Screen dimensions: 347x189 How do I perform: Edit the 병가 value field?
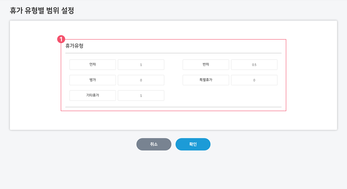[x=141, y=80]
